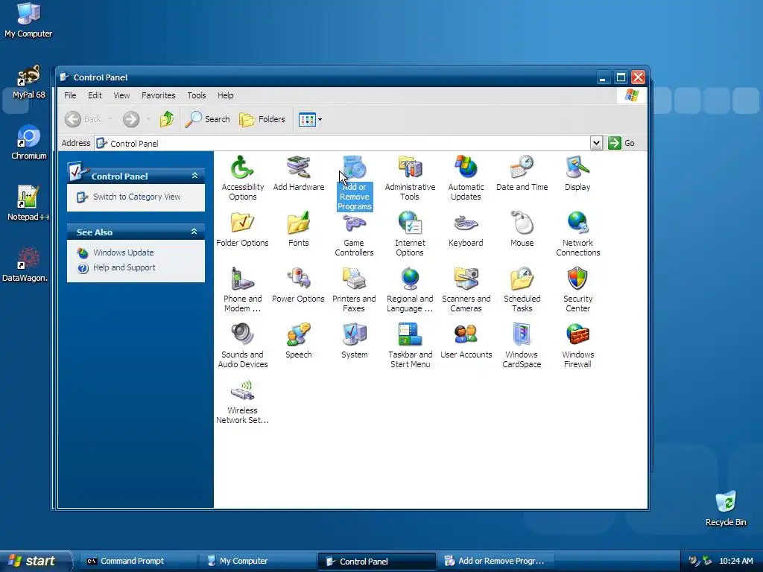Open the View menu
Image resolution: width=763 pixels, height=572 pixels.
coord(121,95)
